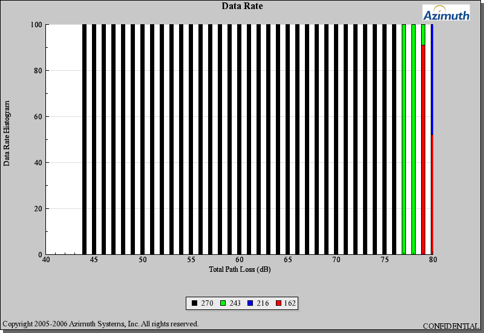
Task: Click the Azimuth logo
Action: 446,13
